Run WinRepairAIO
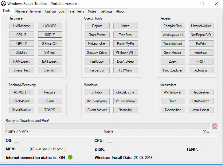Image resolution: width=223 pixels, height=165 pixels. pyautogui.click(x=173, y=35)
